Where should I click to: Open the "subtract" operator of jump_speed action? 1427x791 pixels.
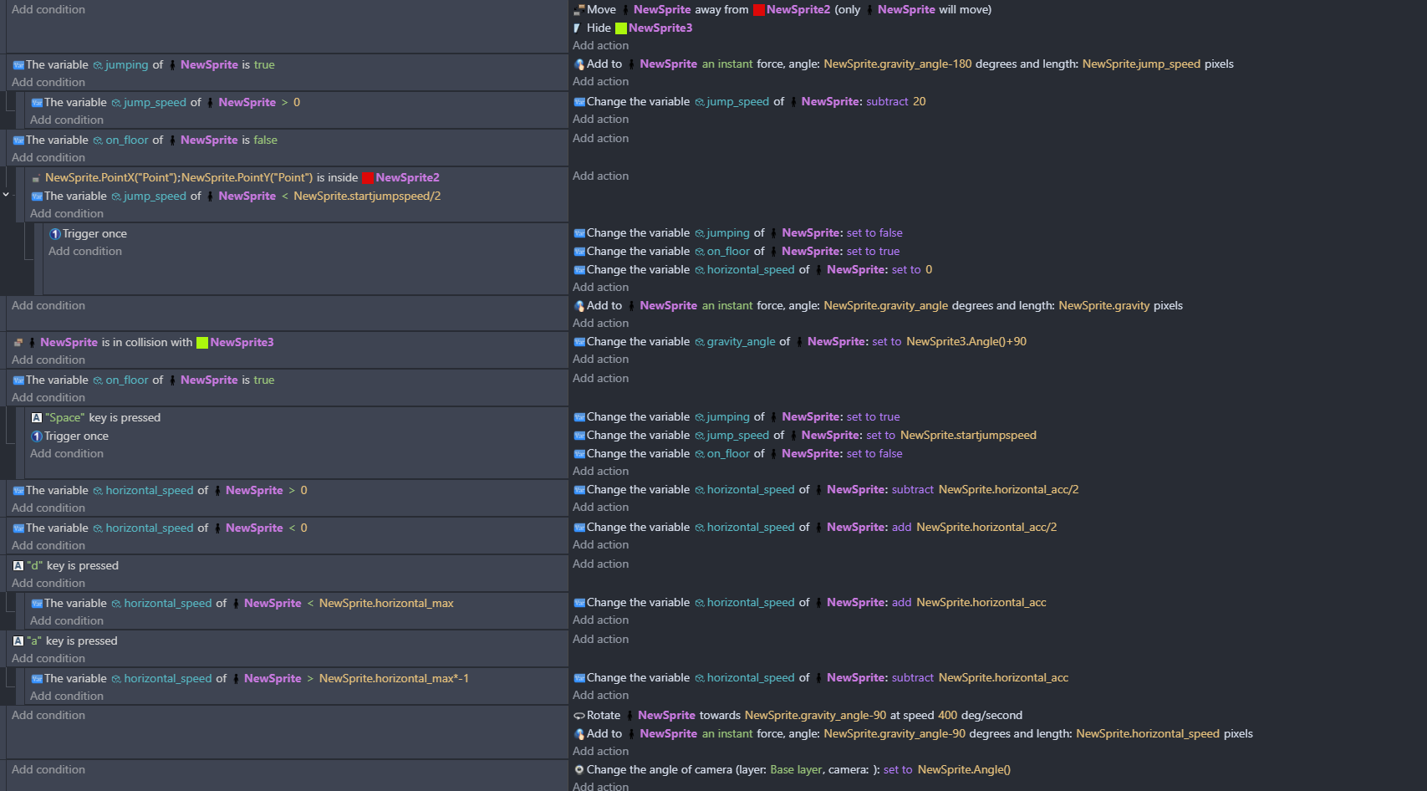click(x=887, y=102)
